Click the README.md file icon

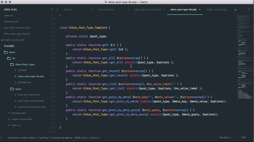coord(15,82)
